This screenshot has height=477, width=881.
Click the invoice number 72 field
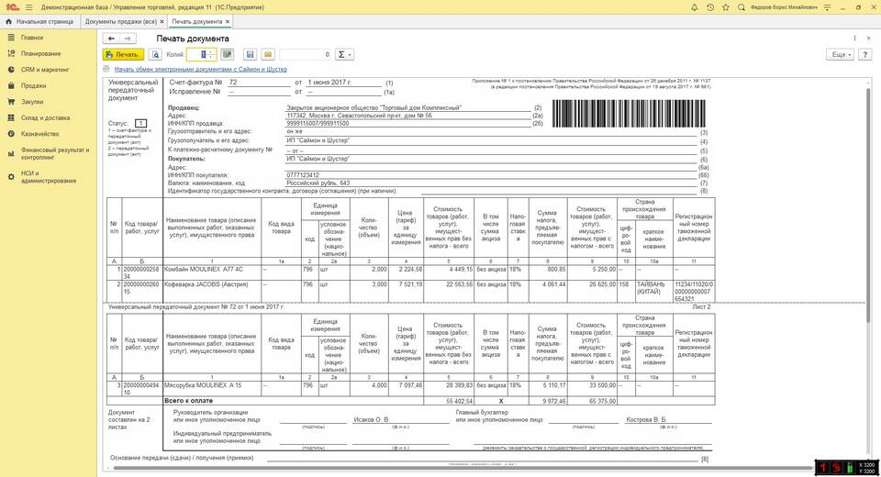pos(259,83)
